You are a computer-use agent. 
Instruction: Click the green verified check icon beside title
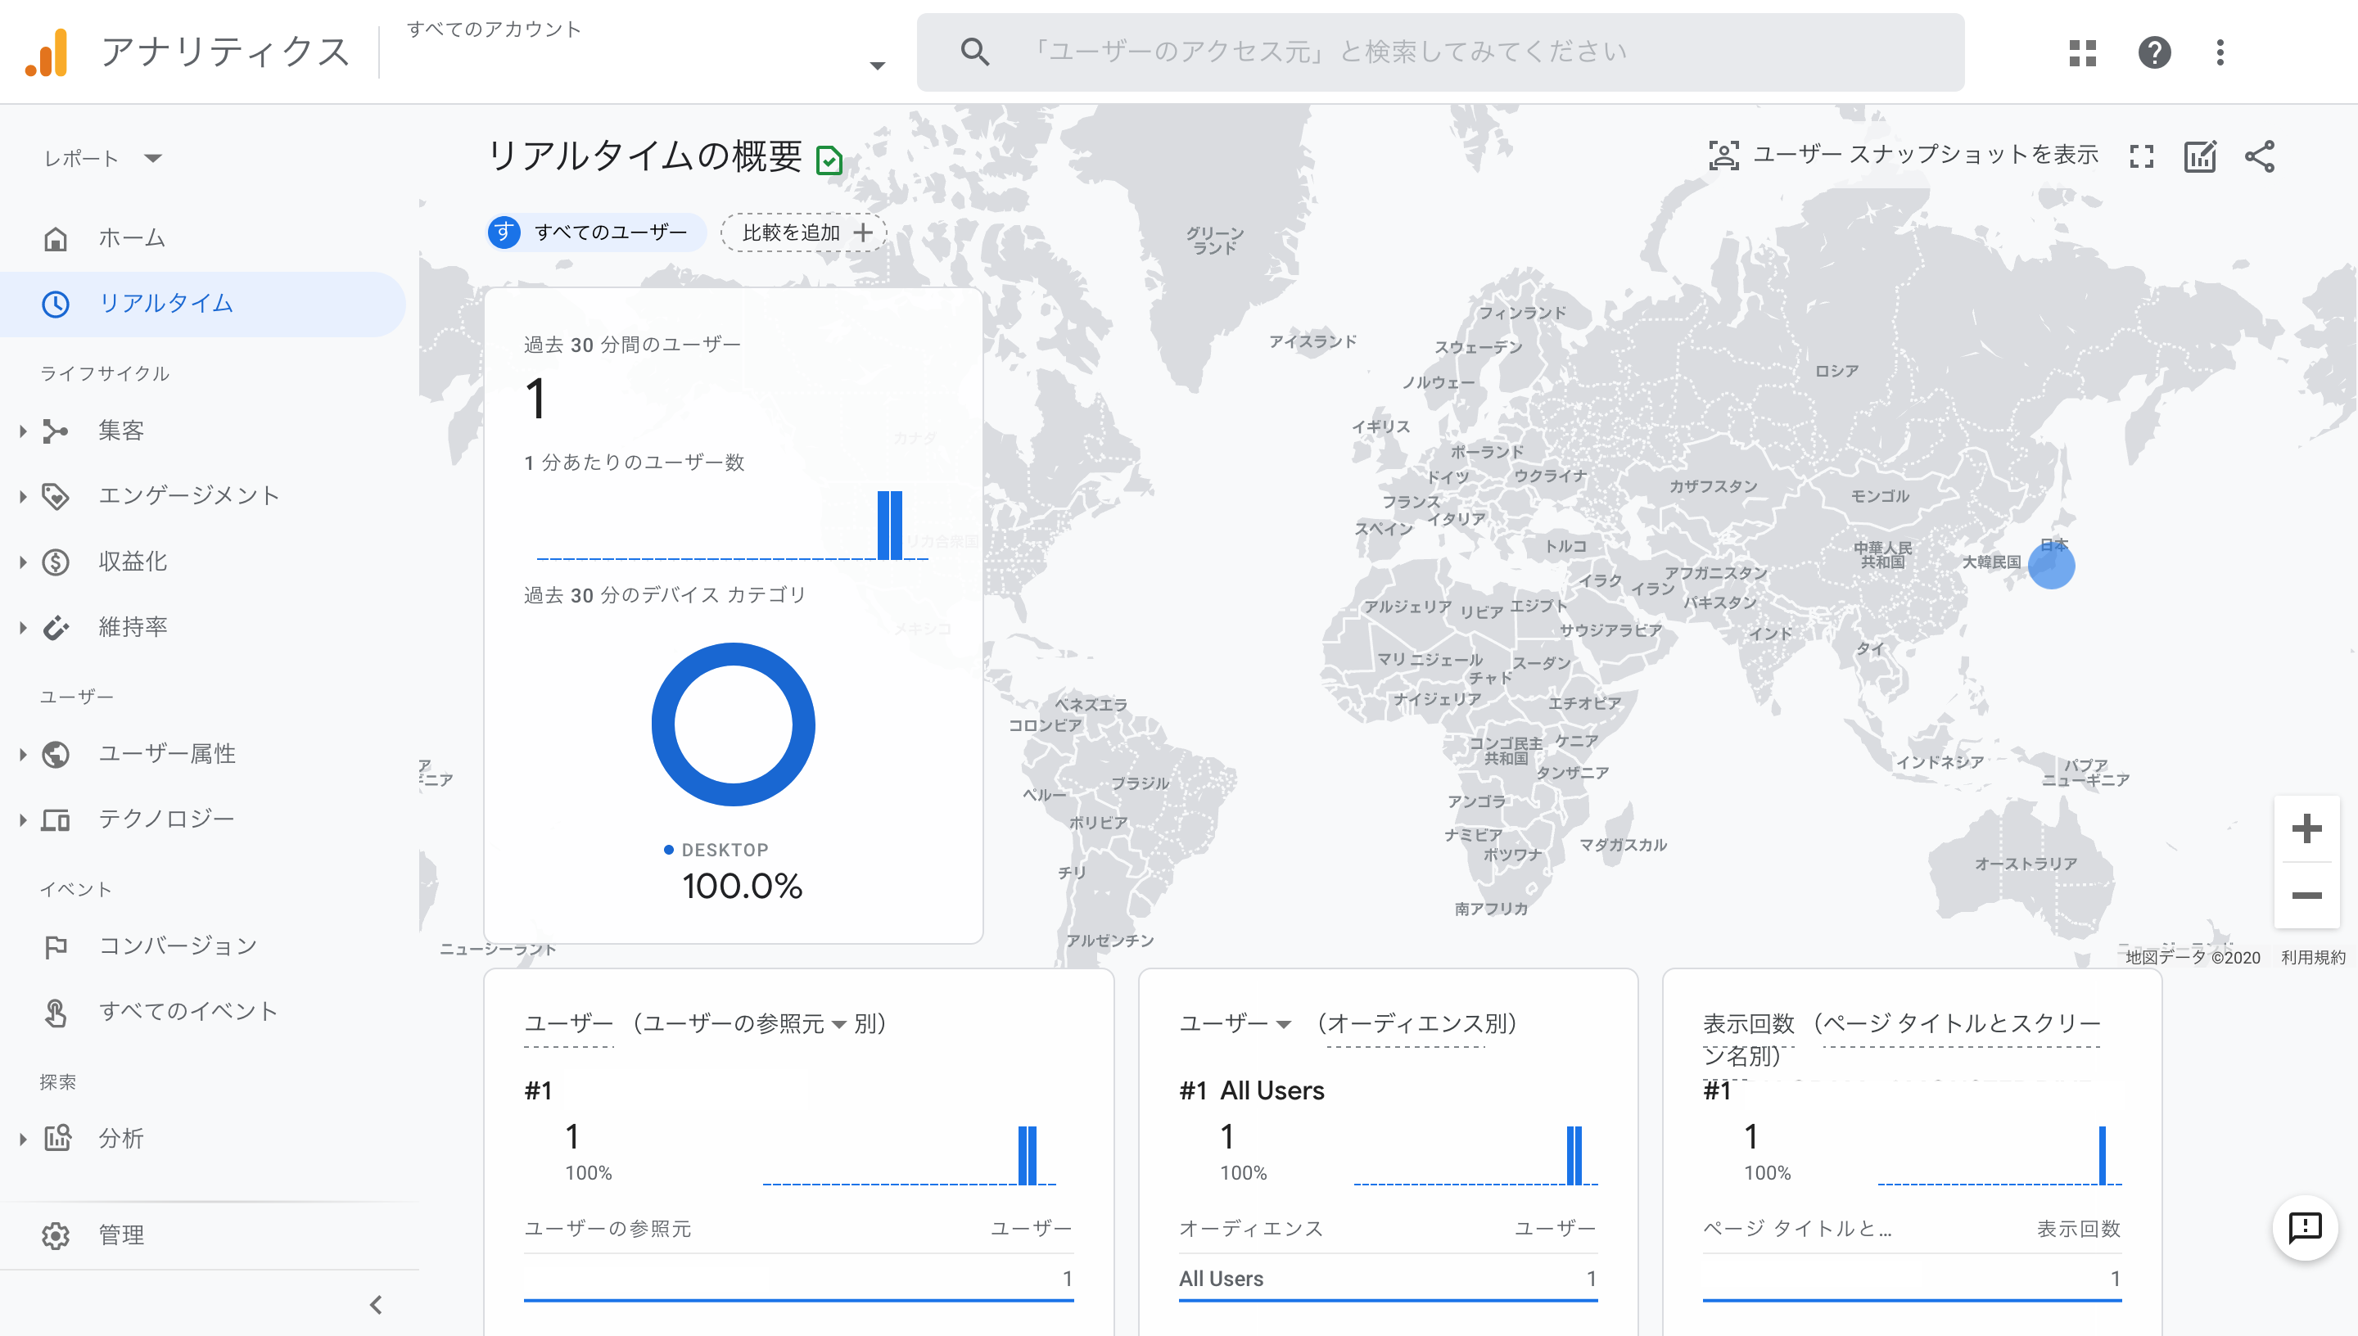point(829,160)
